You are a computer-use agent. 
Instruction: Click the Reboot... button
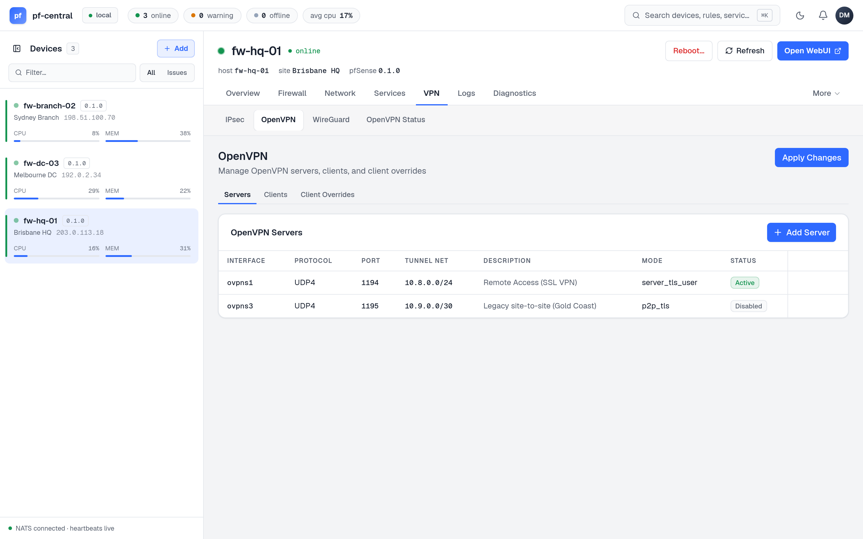pyautogui.click(x=689, y=51)
